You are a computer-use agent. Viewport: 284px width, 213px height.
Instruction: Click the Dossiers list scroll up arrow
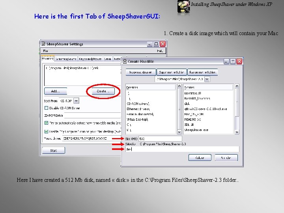(179, 86)
